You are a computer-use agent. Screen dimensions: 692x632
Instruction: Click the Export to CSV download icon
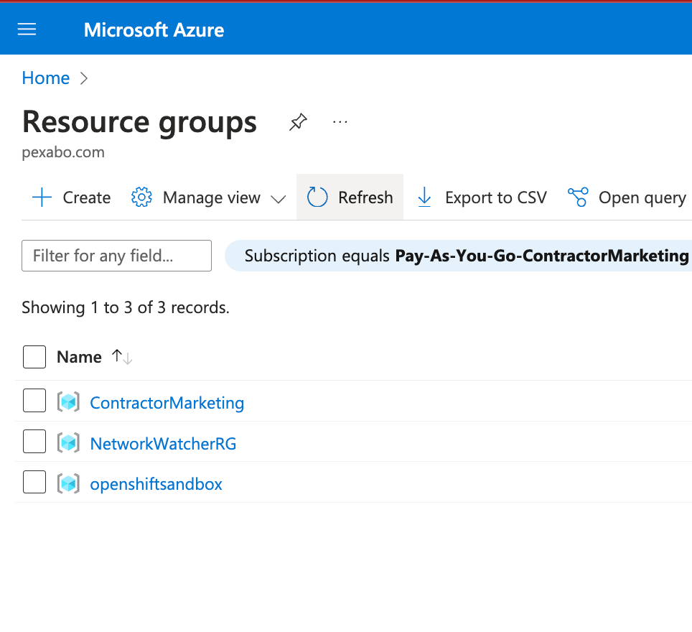point(424,197)
